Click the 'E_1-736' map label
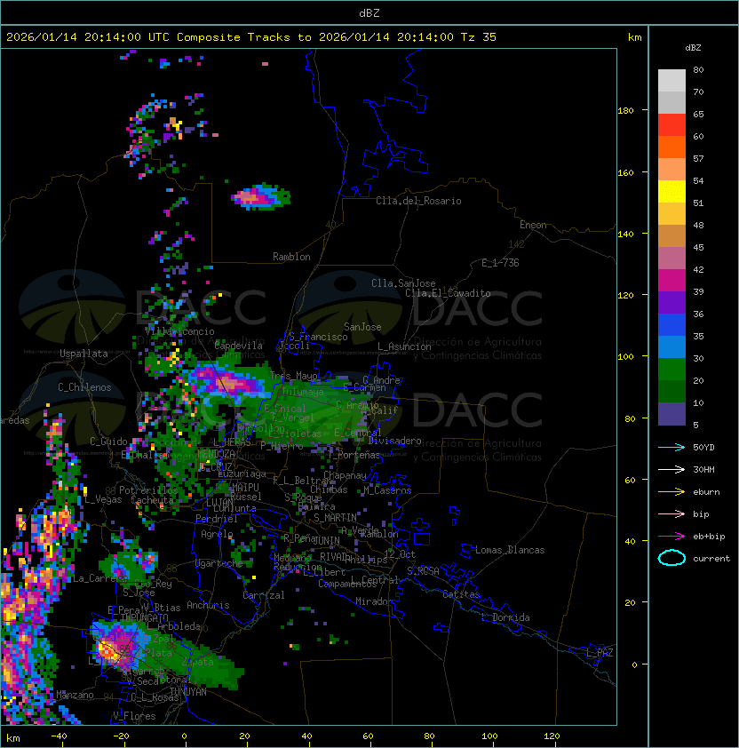 tap(500, 263)
